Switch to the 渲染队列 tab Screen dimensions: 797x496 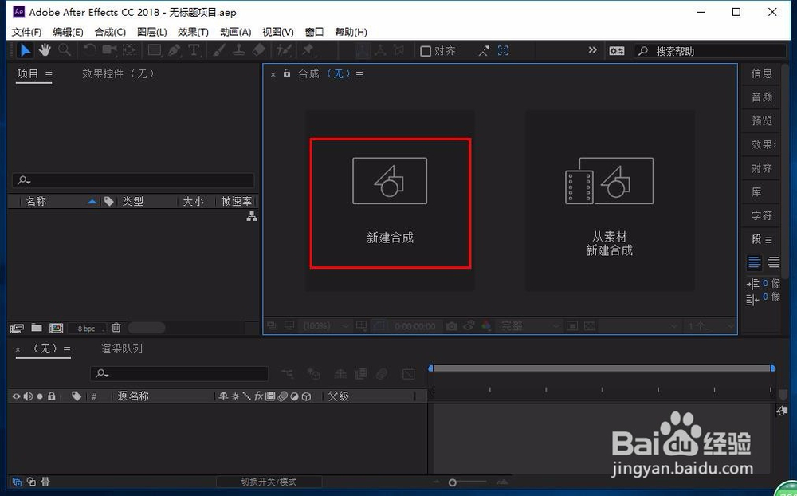point(122,349)
